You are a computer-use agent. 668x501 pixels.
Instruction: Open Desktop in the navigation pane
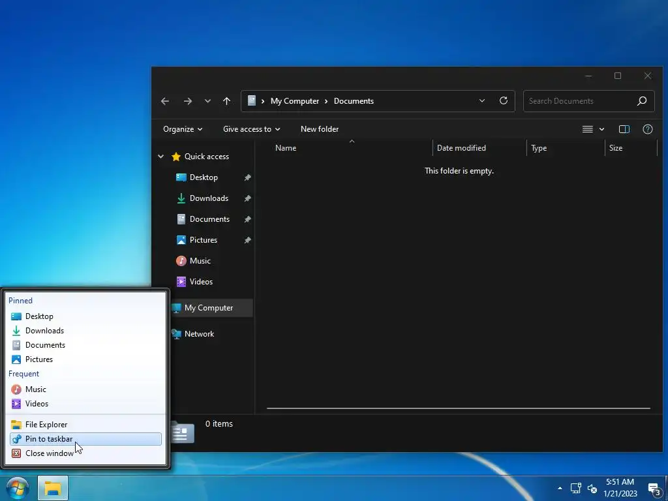(x=204, y=177)
